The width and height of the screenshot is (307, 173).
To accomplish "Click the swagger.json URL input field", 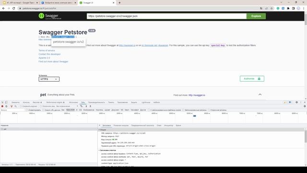I will tap(166, 16).
